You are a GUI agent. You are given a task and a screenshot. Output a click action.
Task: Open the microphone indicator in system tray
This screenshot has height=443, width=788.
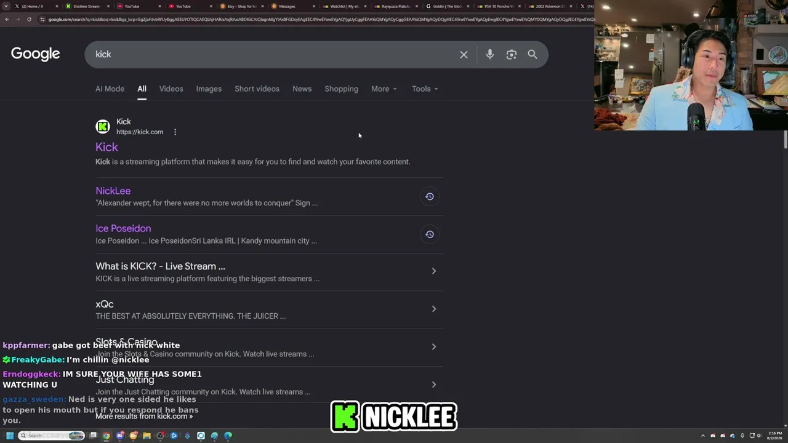pyautogui.click(x=742, y=436)
